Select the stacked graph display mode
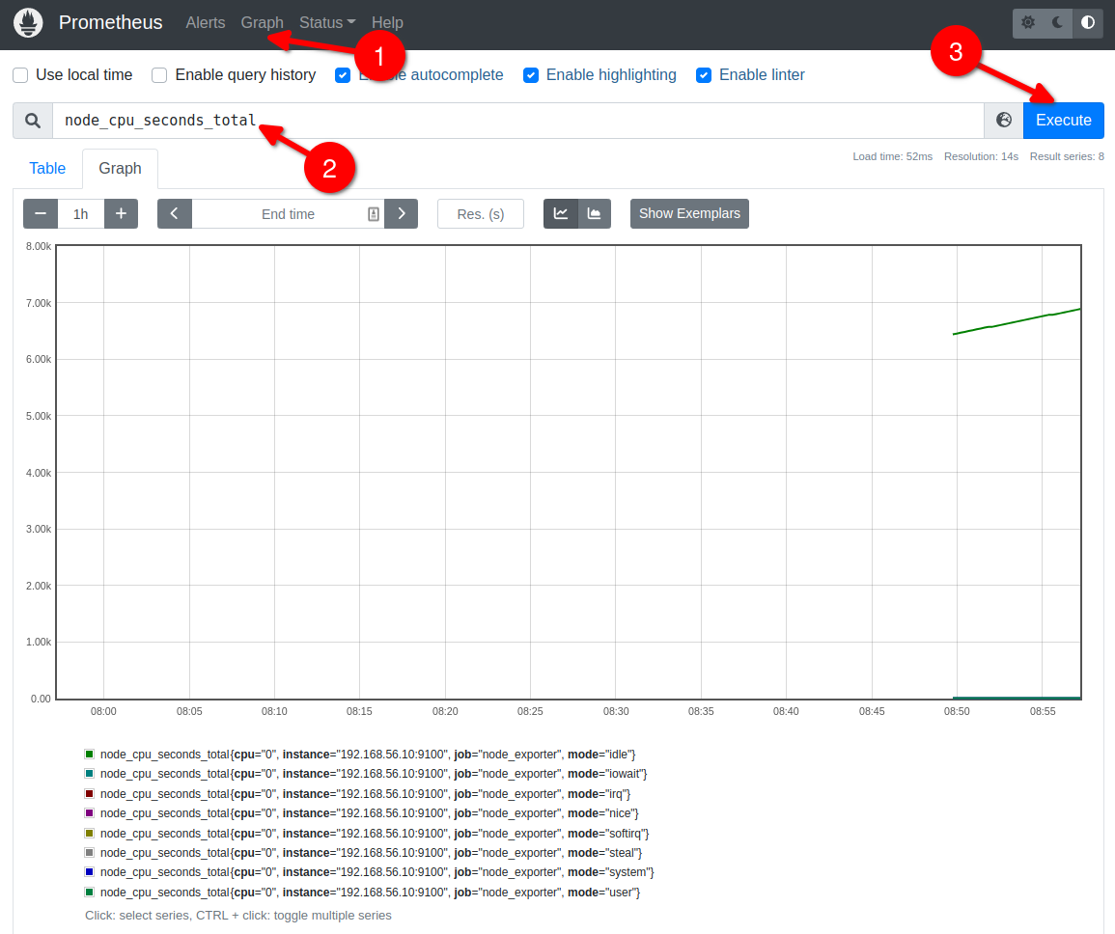This screenshot has width=1115, height=934. [x=592, y=213]
